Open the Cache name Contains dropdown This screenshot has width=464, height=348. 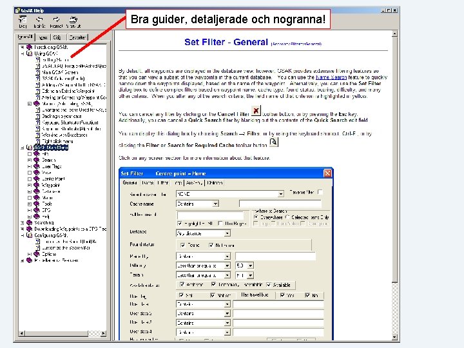(216, 204)
